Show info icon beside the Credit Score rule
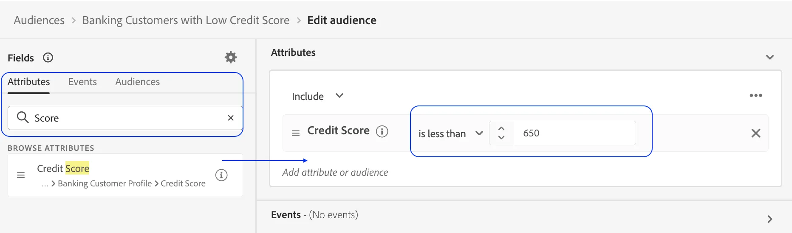 point(382,131)
